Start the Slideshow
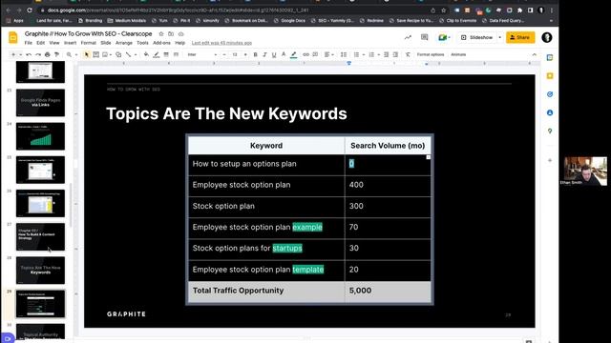Image resolution: width=611 pixels, height=343 pixels. click(x=477, y=37)
